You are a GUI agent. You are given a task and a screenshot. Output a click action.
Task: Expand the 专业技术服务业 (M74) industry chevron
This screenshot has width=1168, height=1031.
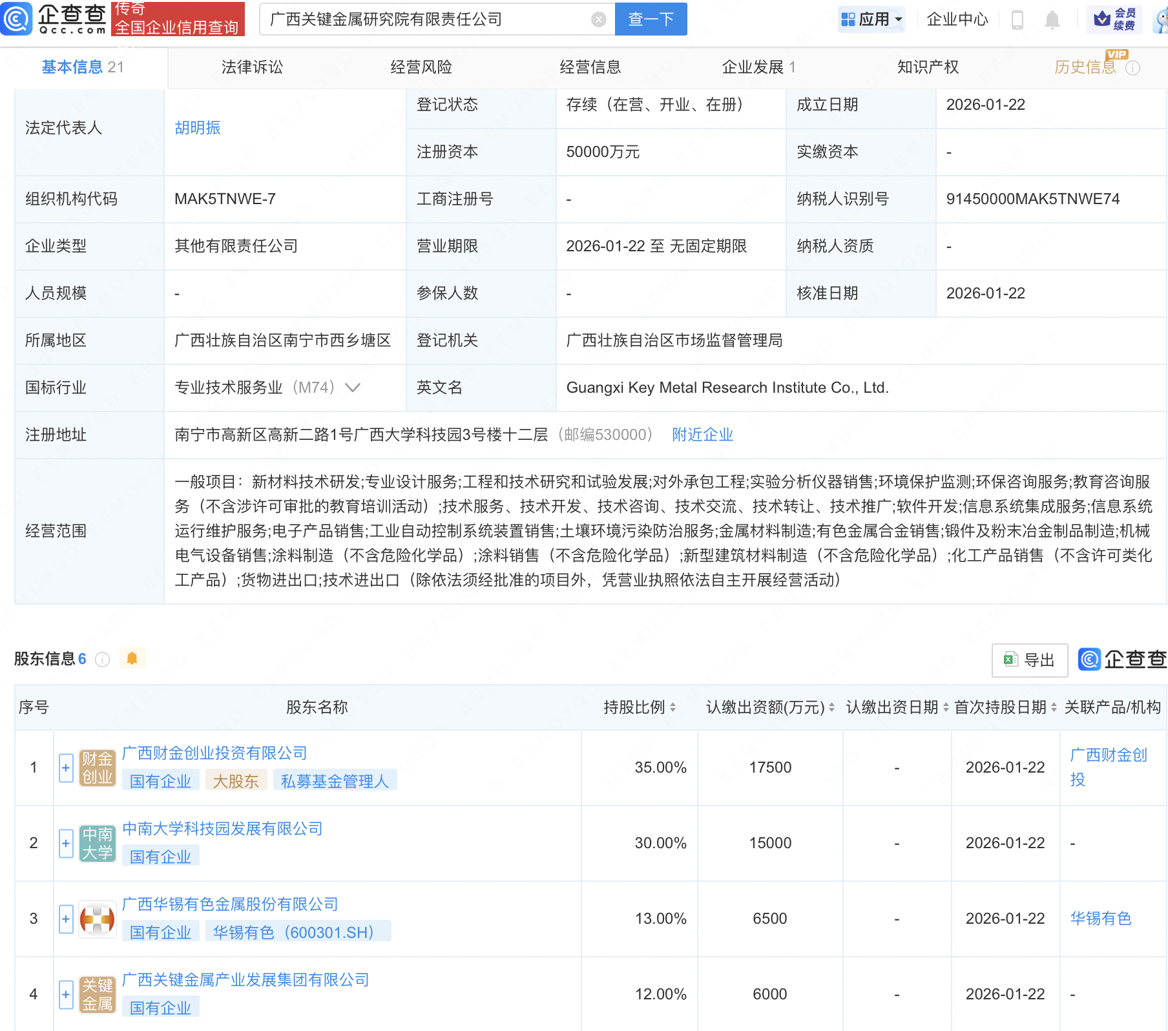tap(353, 388)
